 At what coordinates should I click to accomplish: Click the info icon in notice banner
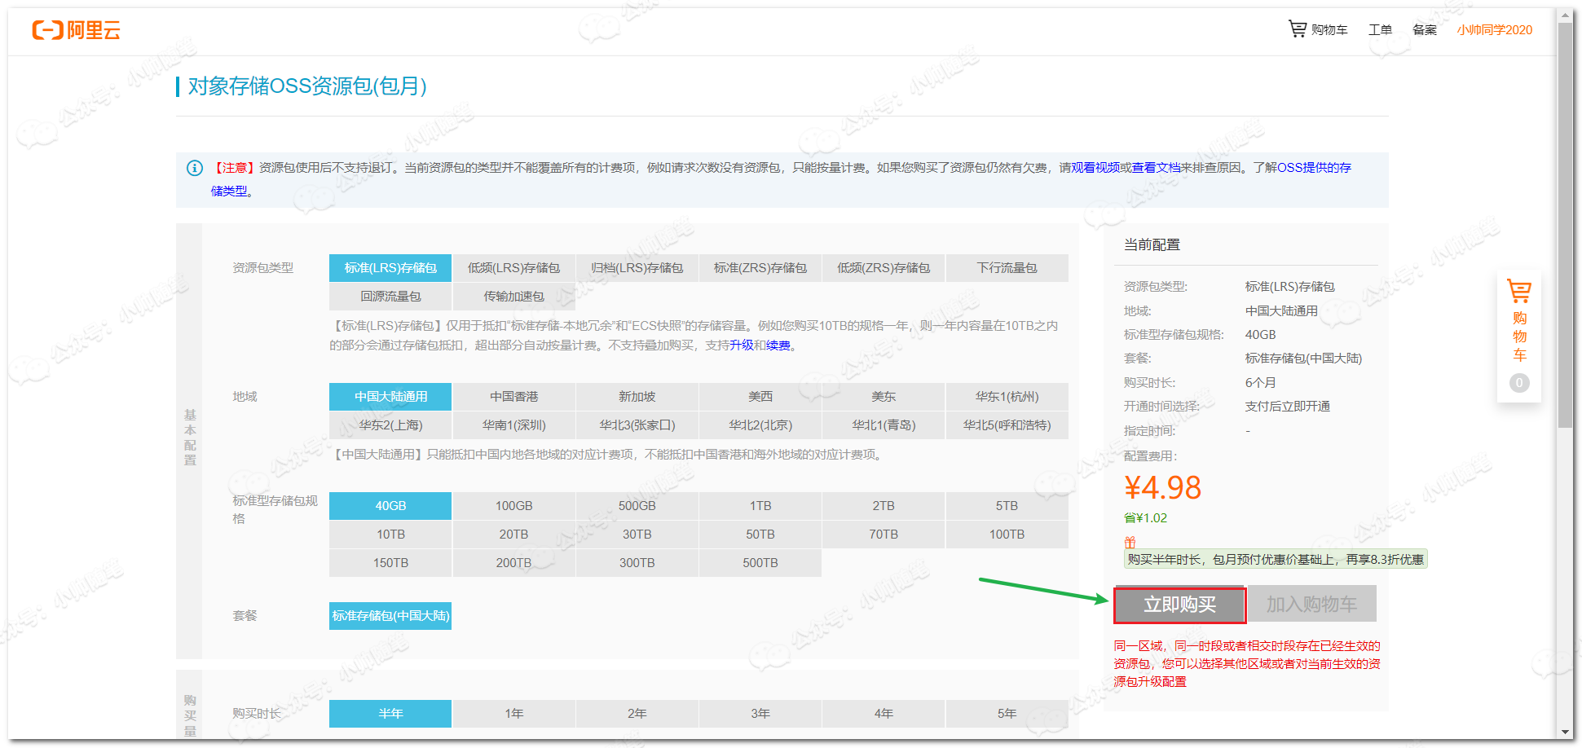[195, 168]
